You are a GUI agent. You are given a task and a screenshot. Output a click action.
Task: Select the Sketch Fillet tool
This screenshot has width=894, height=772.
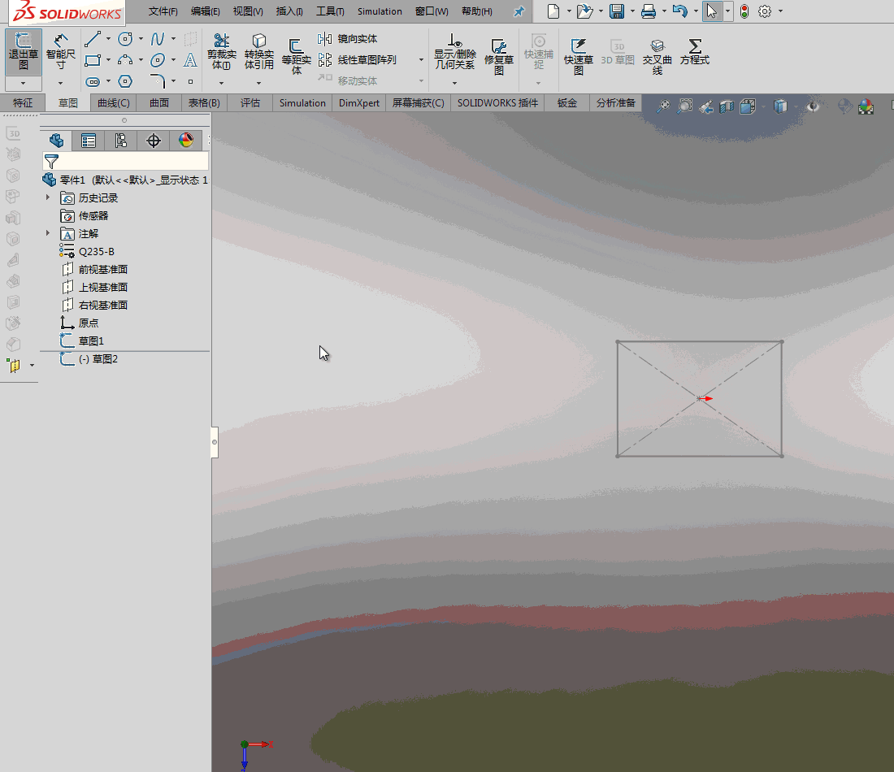point(158,81)
